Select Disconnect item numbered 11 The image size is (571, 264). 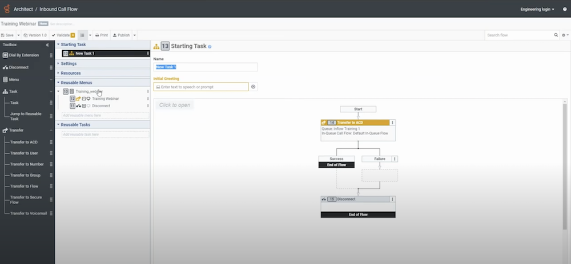pos(101,106)
